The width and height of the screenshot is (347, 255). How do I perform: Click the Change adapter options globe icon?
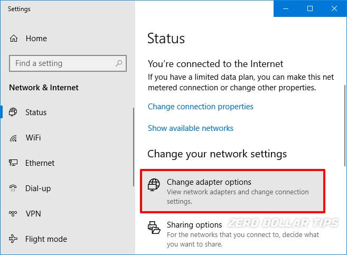point(154,184)
